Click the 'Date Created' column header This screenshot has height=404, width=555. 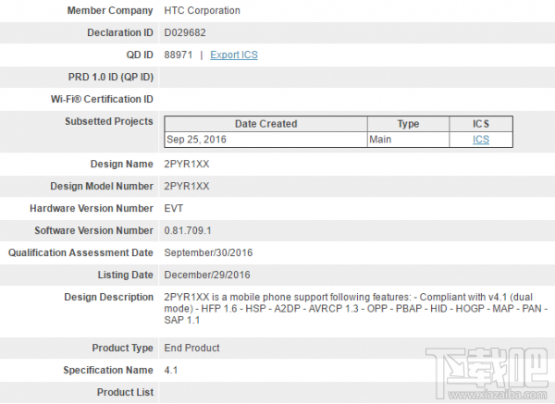[265, 124]
